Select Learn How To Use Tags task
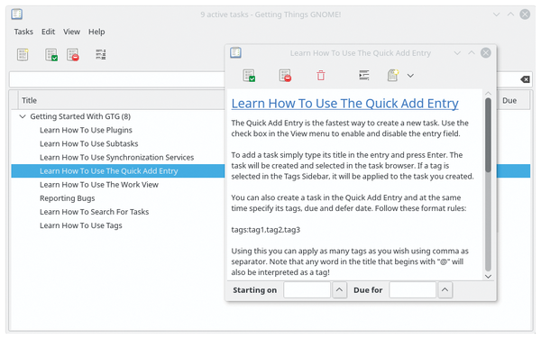 click(81, 225)
